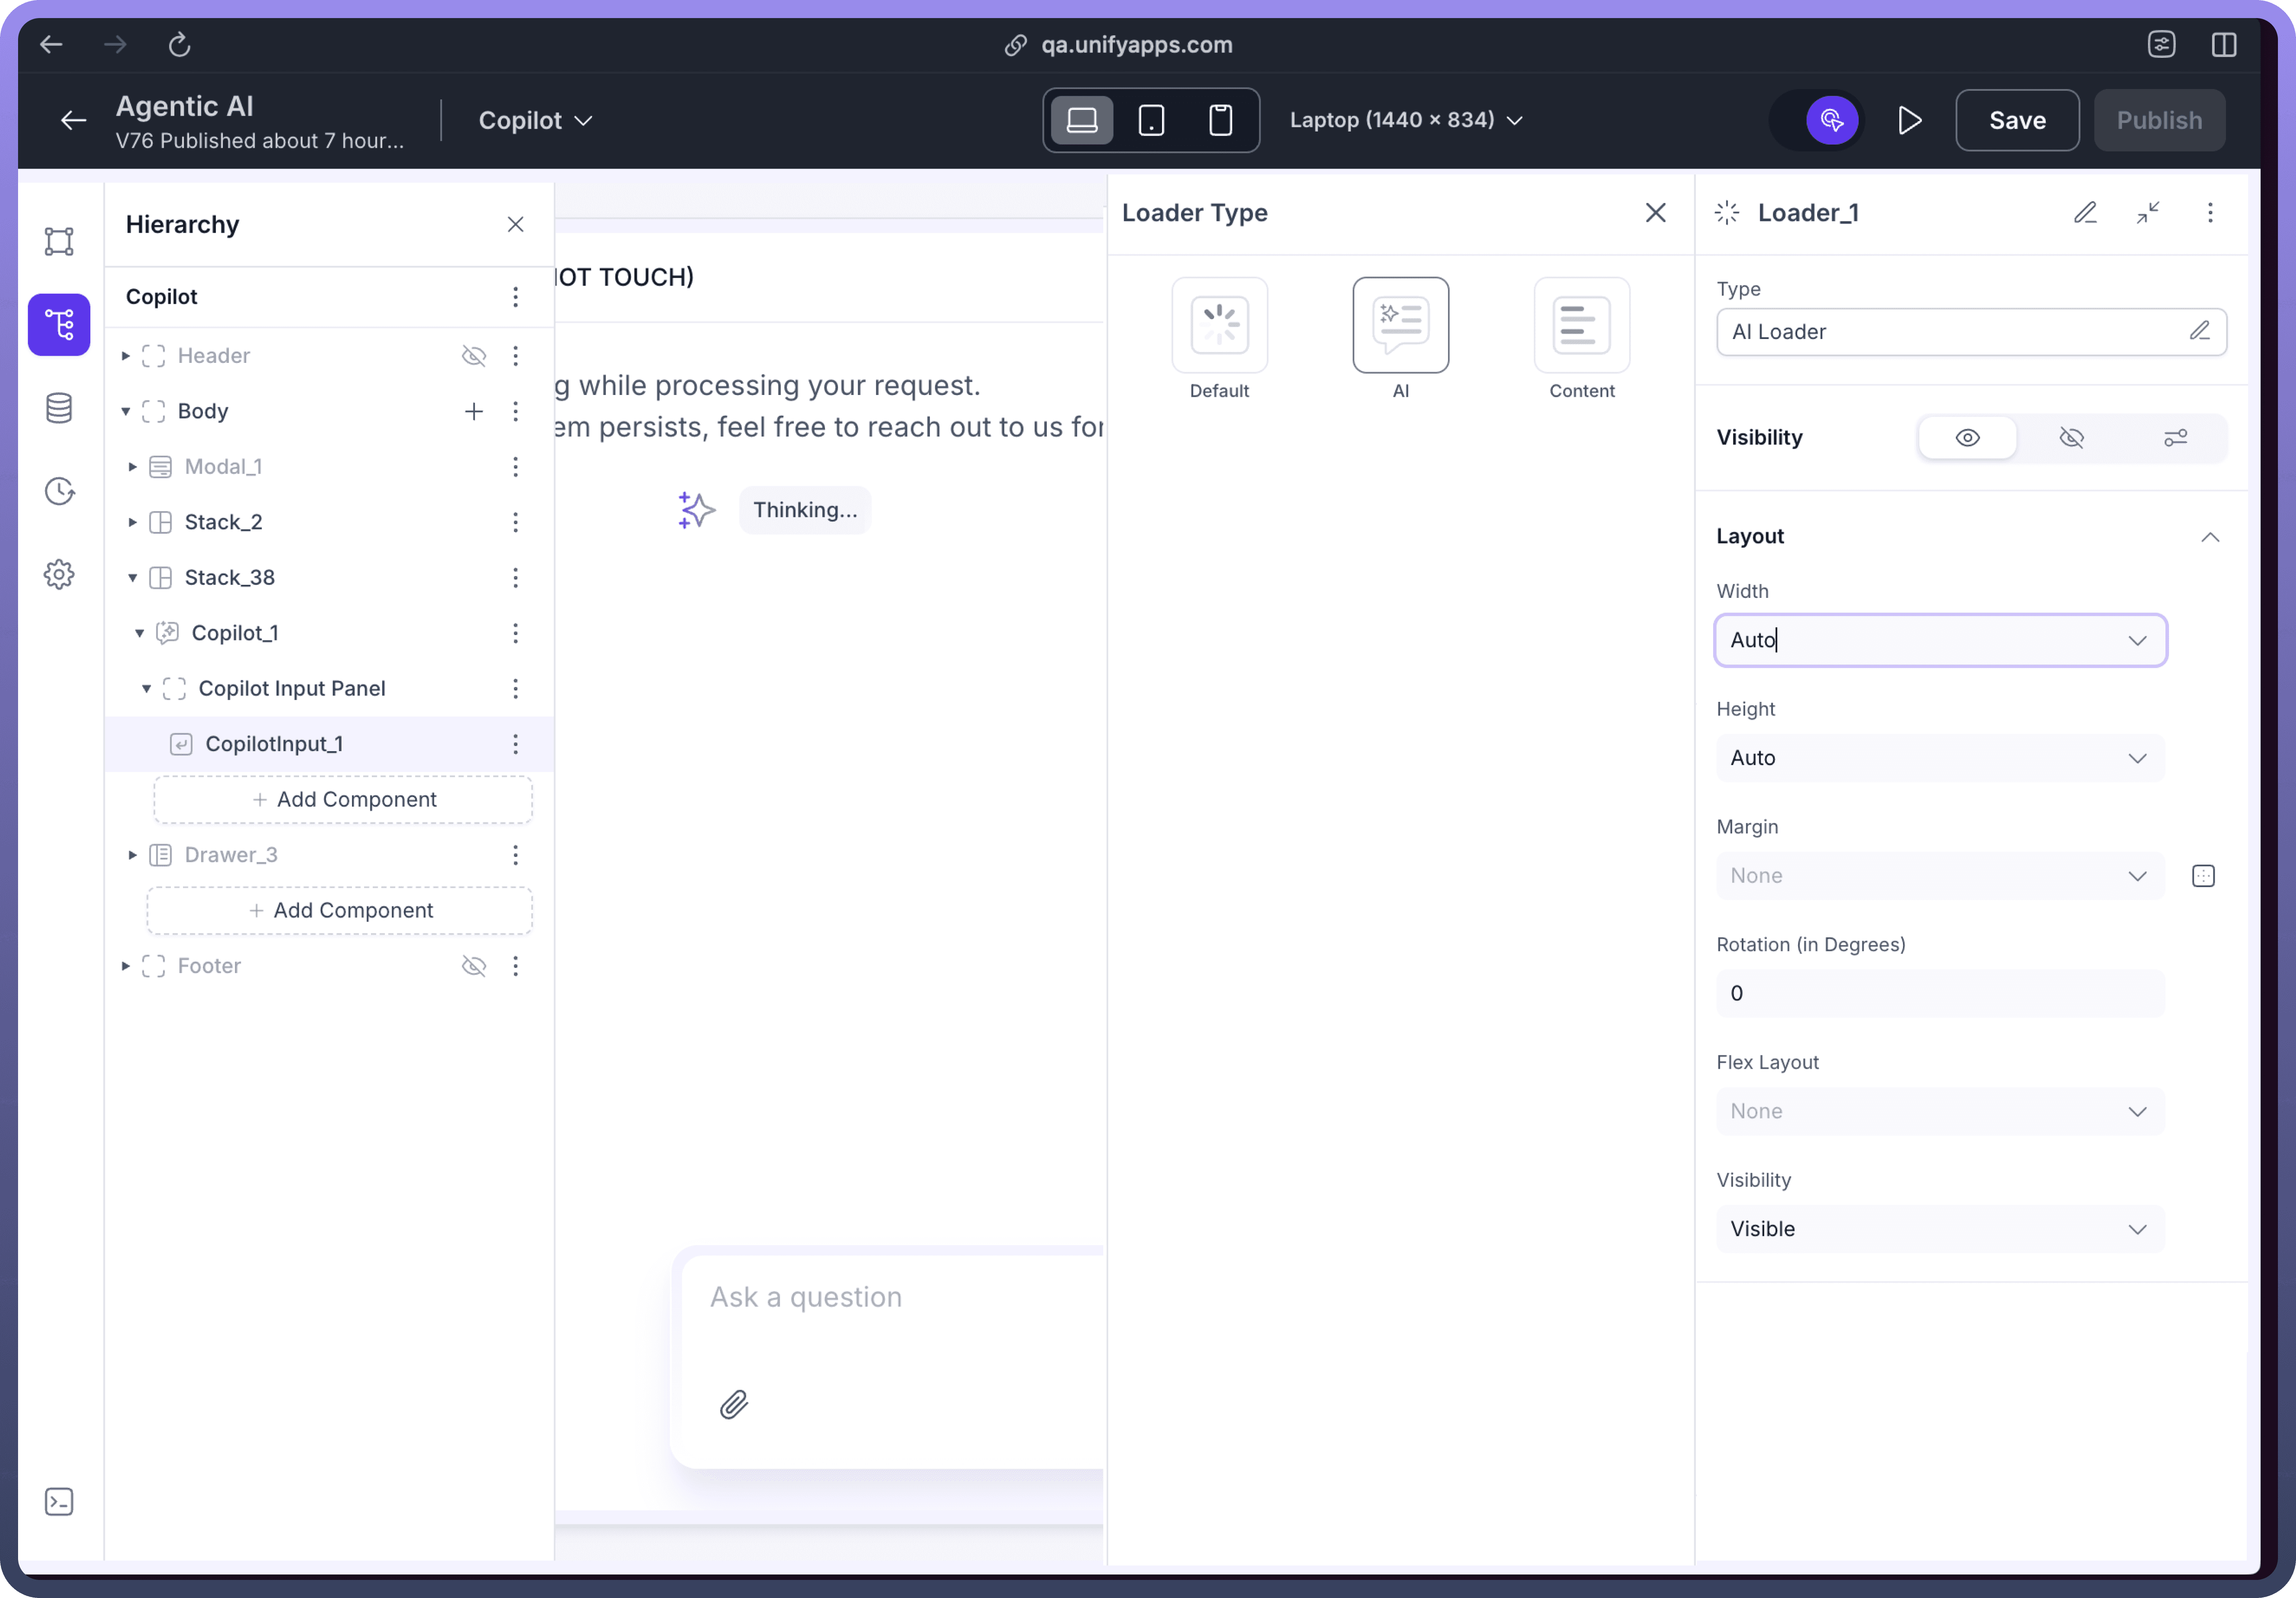
Task: Rename Loader_1 using pencil icon
Action: pos(2084,212)
